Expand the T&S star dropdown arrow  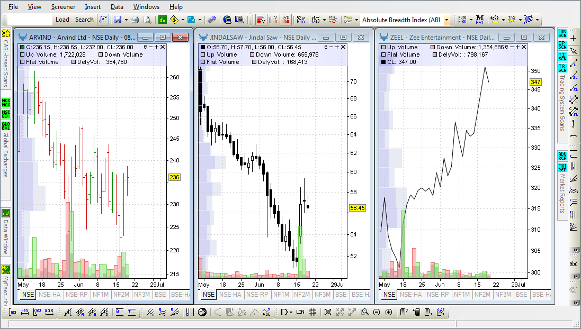(520, 20)
